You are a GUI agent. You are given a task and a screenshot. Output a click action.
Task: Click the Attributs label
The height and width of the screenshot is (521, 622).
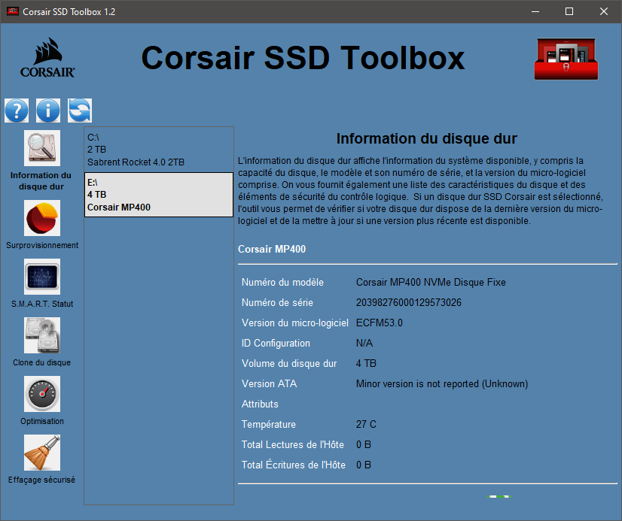click(260, 404)
